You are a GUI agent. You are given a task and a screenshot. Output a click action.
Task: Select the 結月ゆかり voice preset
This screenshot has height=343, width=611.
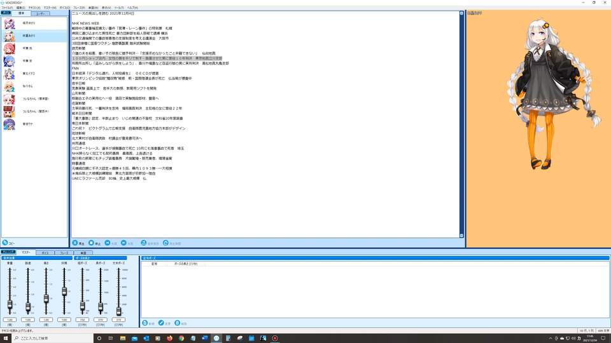pos(34,24)
